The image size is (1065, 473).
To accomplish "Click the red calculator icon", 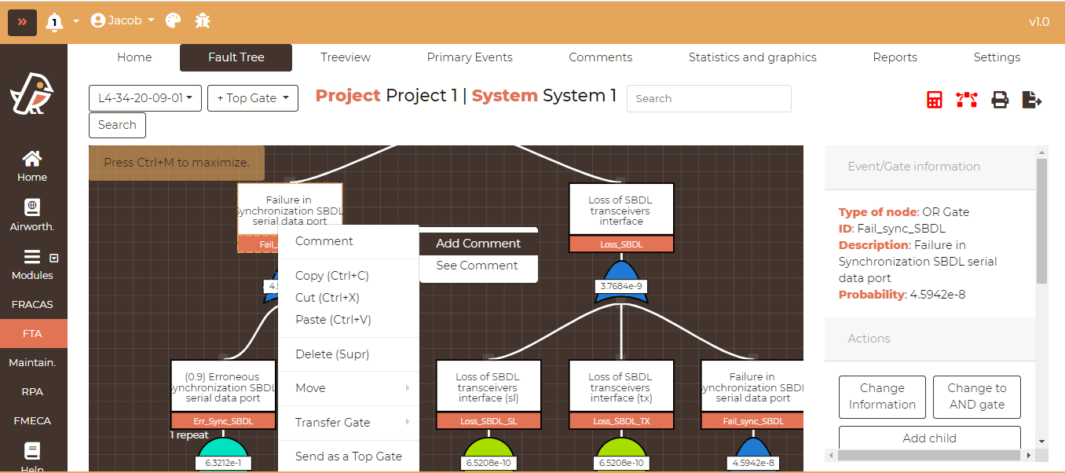I will pos(934,100).
